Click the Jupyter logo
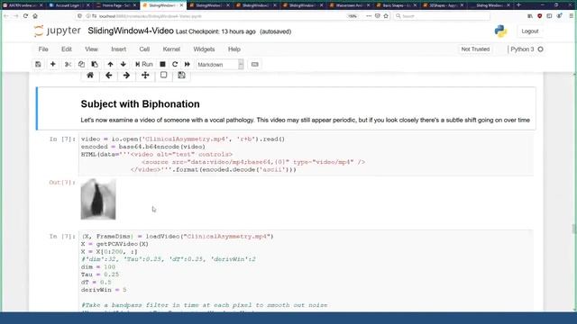The width and height of the screenshot is (577, 324). tap(57, 31)
